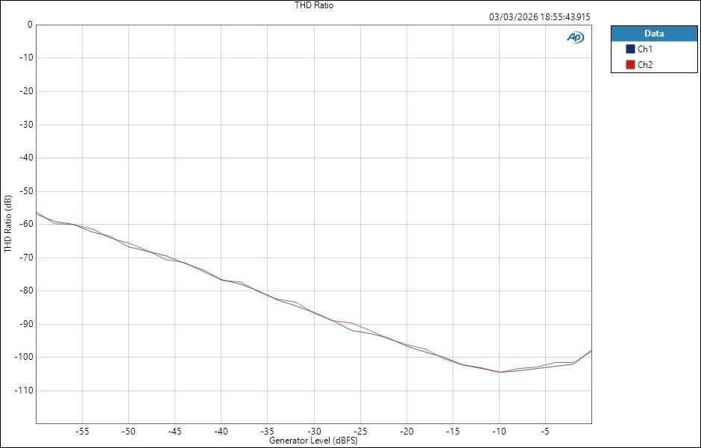This screenshot has height=448, width=701.
Task: Click the -60 tick label on the y-axis
Action: pyautogui.click(x=26, y=224)
